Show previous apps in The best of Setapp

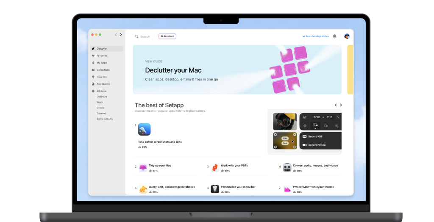336,105
